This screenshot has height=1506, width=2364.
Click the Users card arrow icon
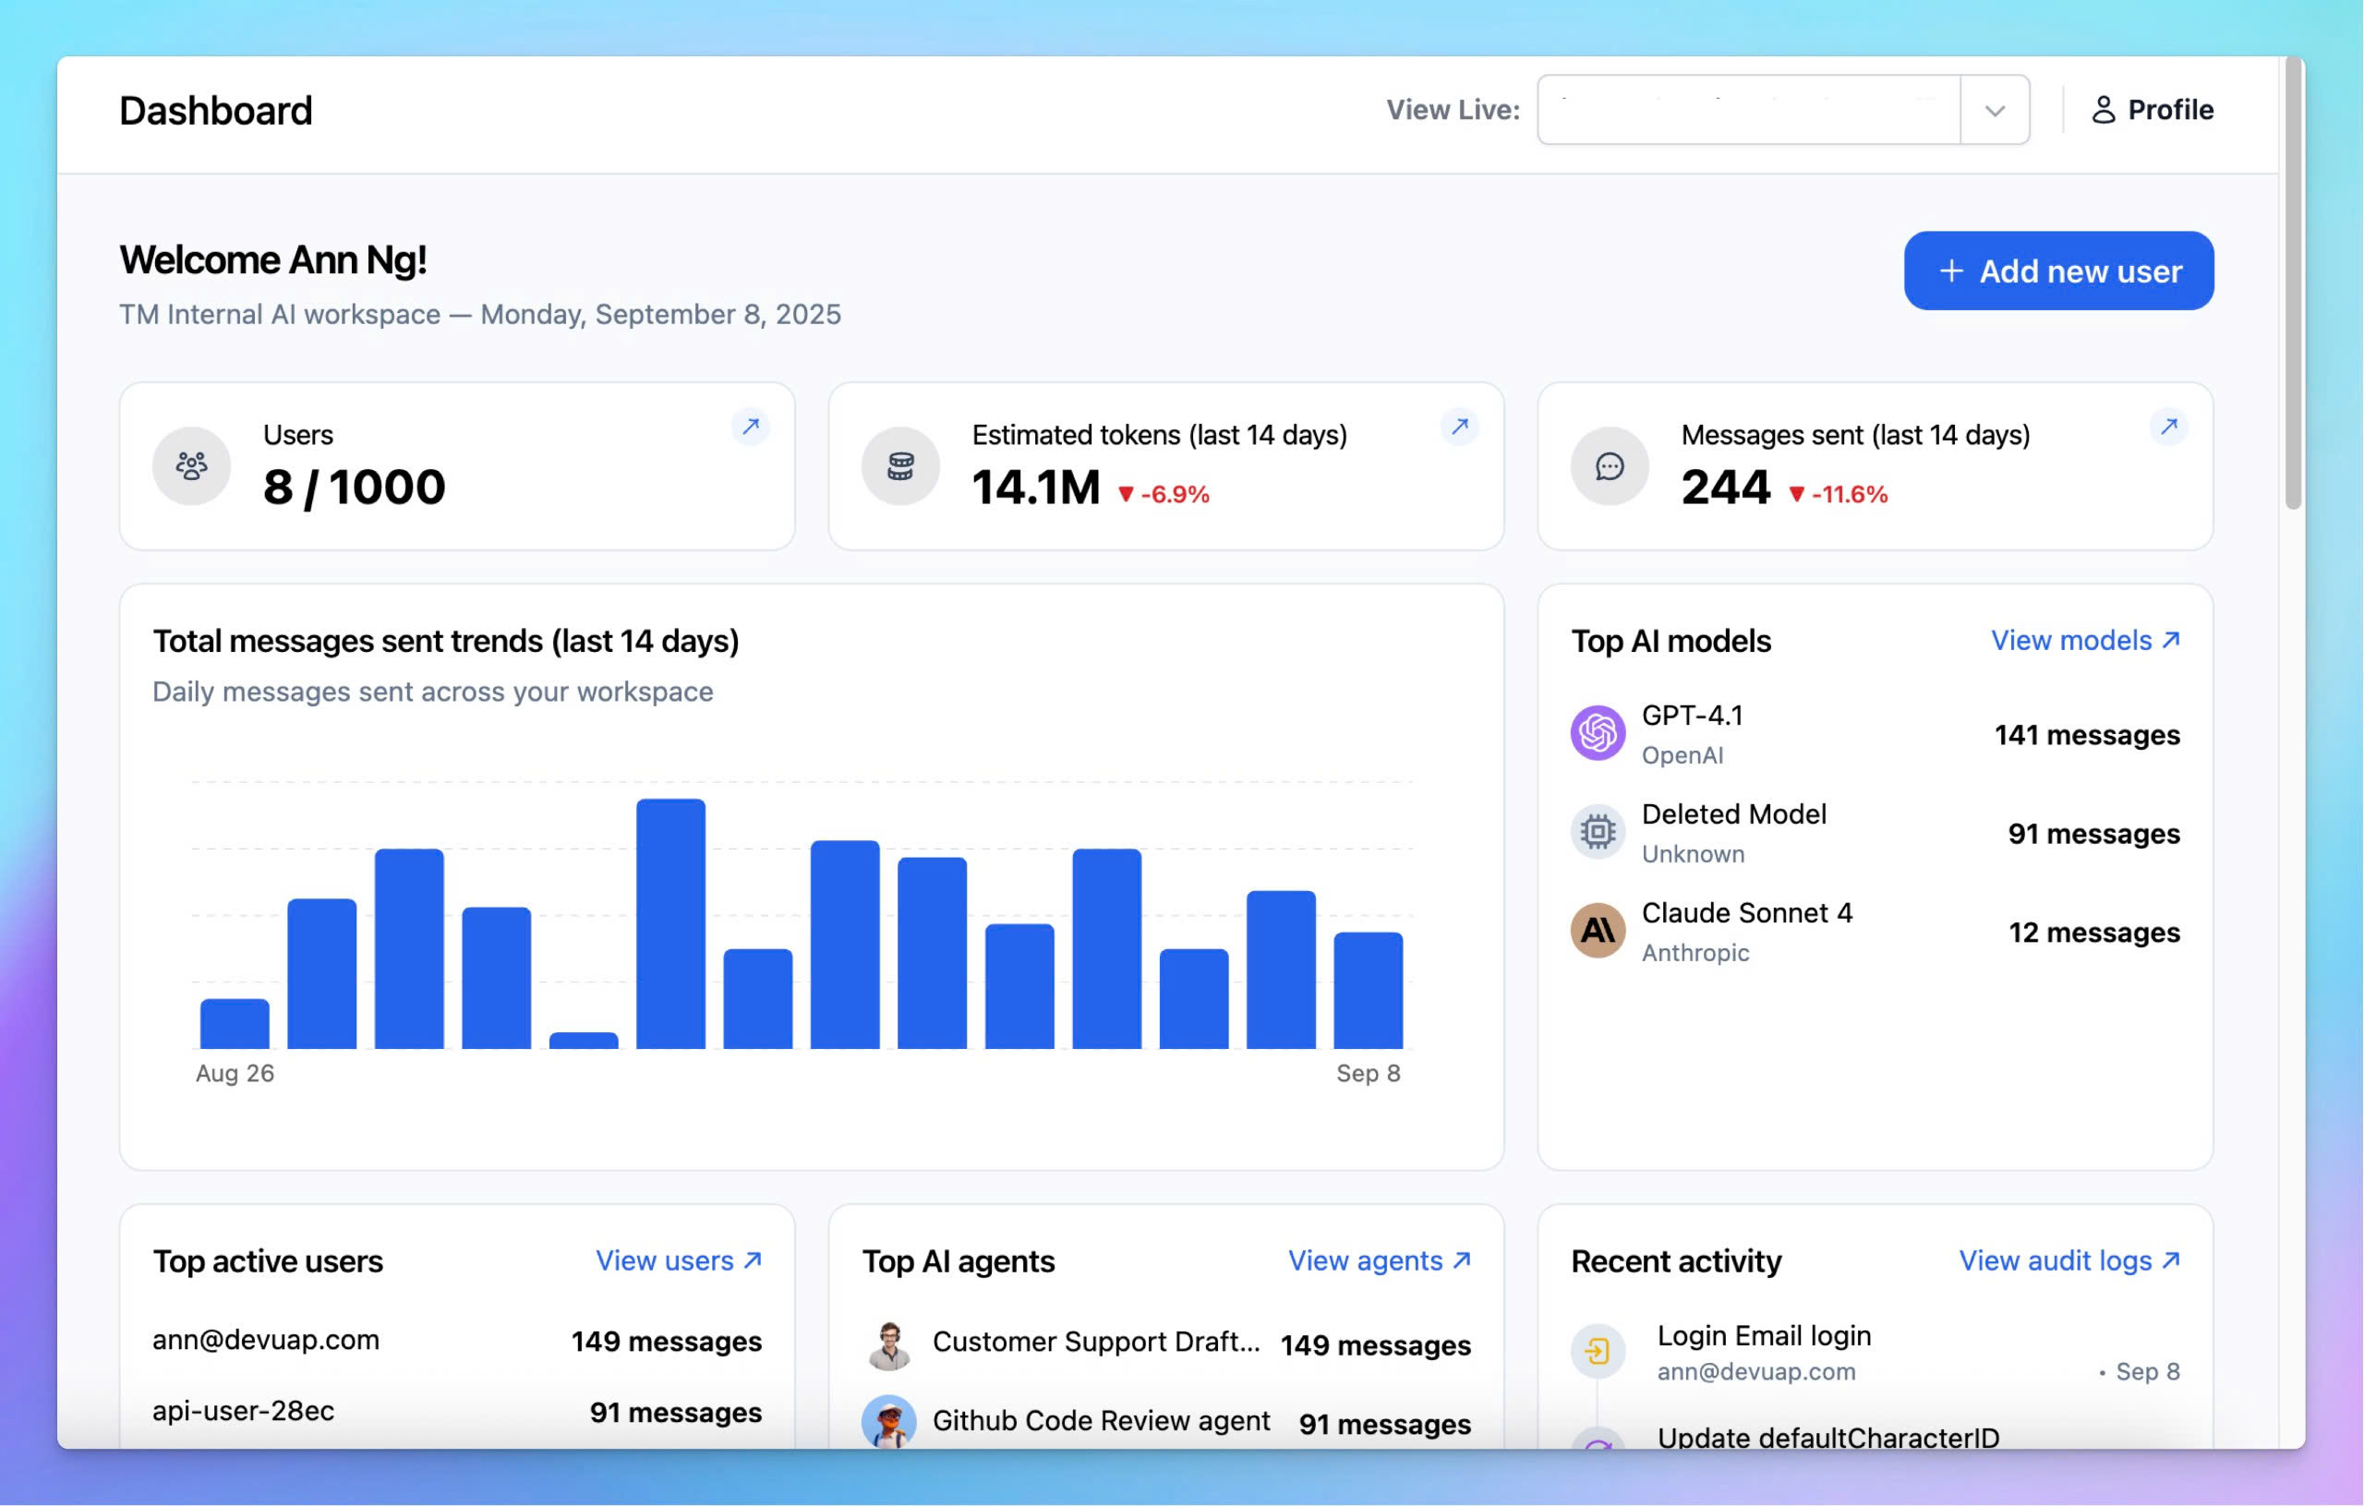(750, 426)
